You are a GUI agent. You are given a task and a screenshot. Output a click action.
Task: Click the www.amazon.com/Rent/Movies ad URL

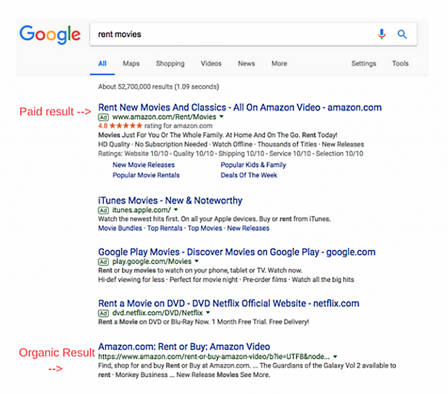[x=164, y=117]
